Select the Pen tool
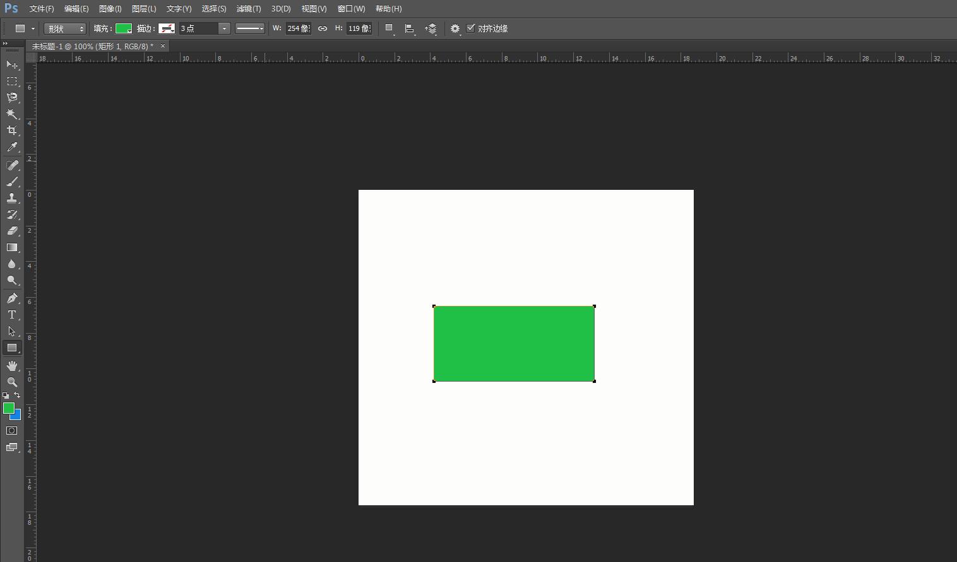 point(11,298)
